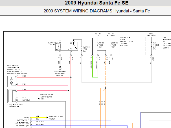171x128 pixels.
Task: Click the 'A/C OUTPUT (HI)' pin label
Action: pos(22,123)
